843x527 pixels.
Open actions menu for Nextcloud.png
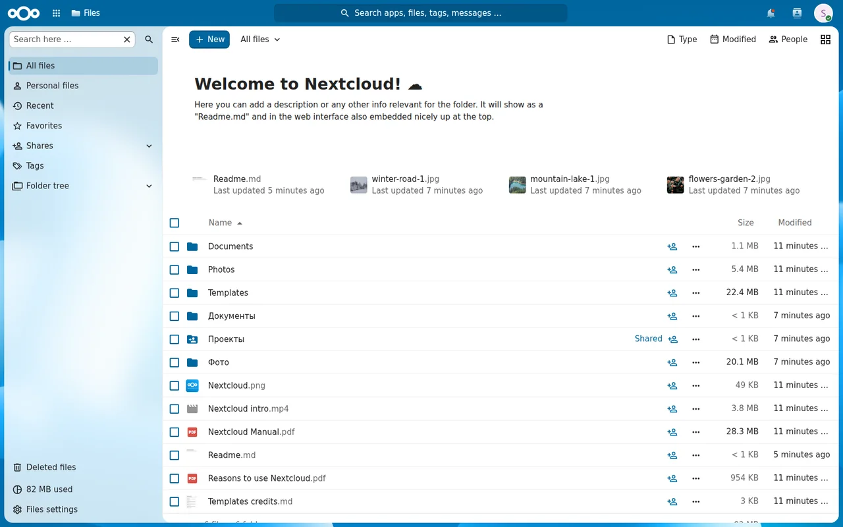click(695, 385)
